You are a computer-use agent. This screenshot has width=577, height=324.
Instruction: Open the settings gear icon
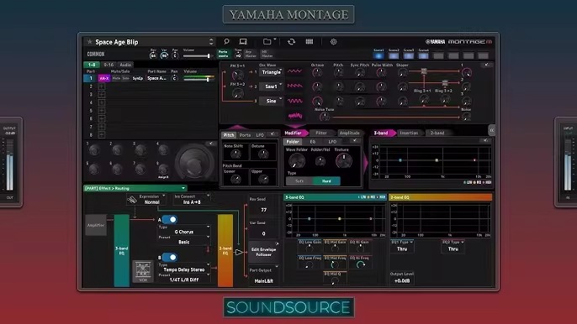point(333,41)
